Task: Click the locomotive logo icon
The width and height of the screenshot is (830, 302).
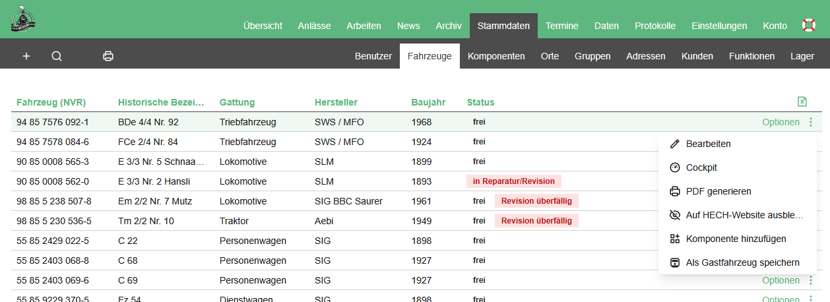Action: [23, 19]
